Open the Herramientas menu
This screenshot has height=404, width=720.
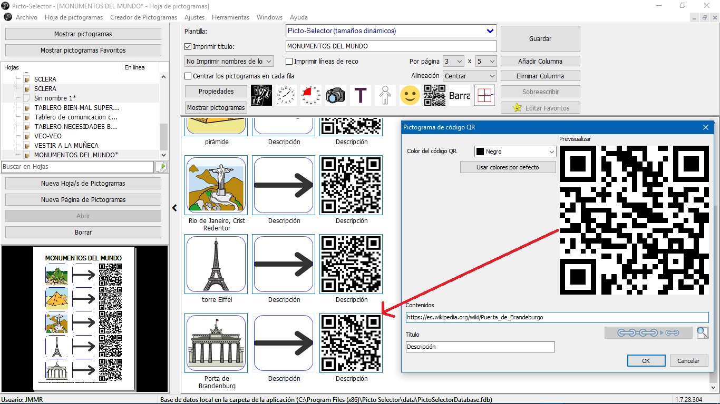(230, 17)
